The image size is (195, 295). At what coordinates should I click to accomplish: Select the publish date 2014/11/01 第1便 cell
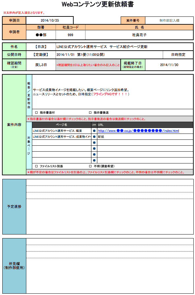click(109, 55)
